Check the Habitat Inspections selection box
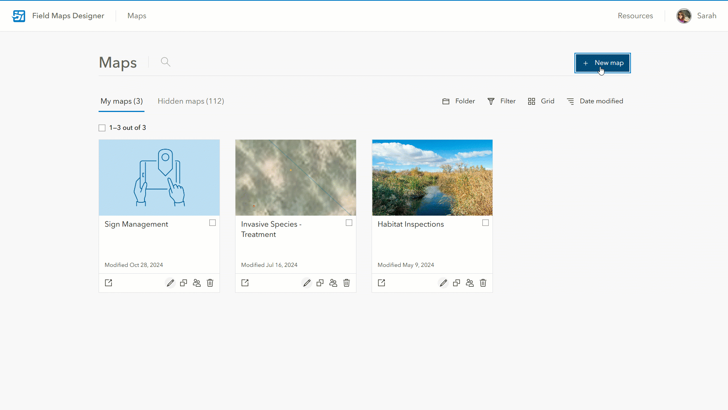 click(x=485, y=223)
